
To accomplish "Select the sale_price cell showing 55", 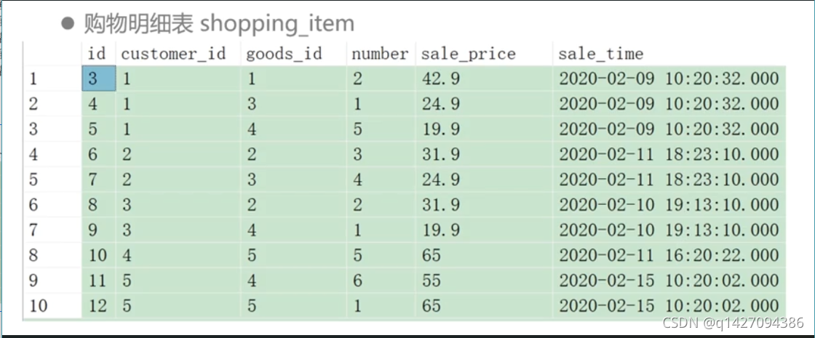I will [x=432, y=281].
